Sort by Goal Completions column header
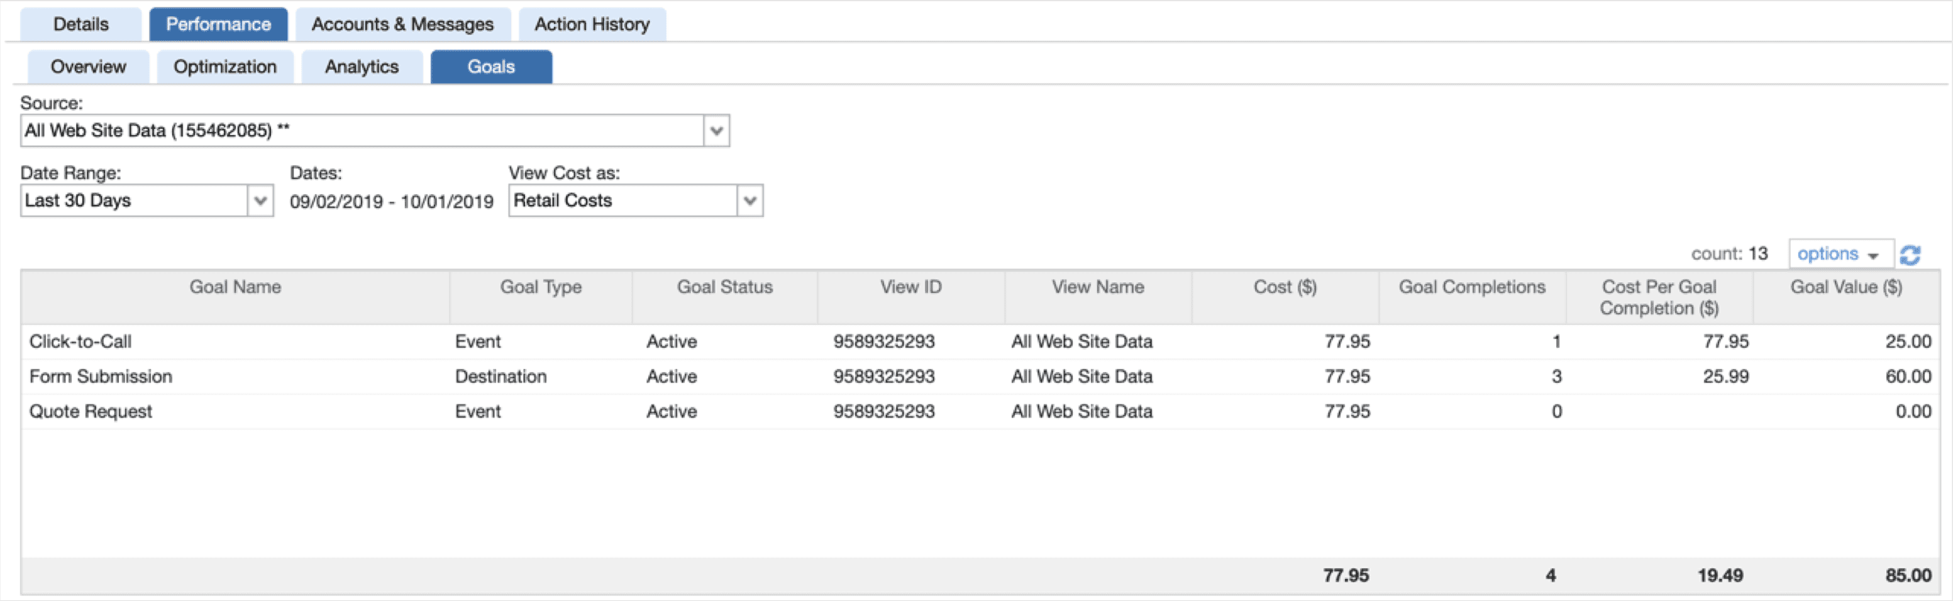Screen dimensions: 1953x601 pyautogui.click(x=1471, y=297)
